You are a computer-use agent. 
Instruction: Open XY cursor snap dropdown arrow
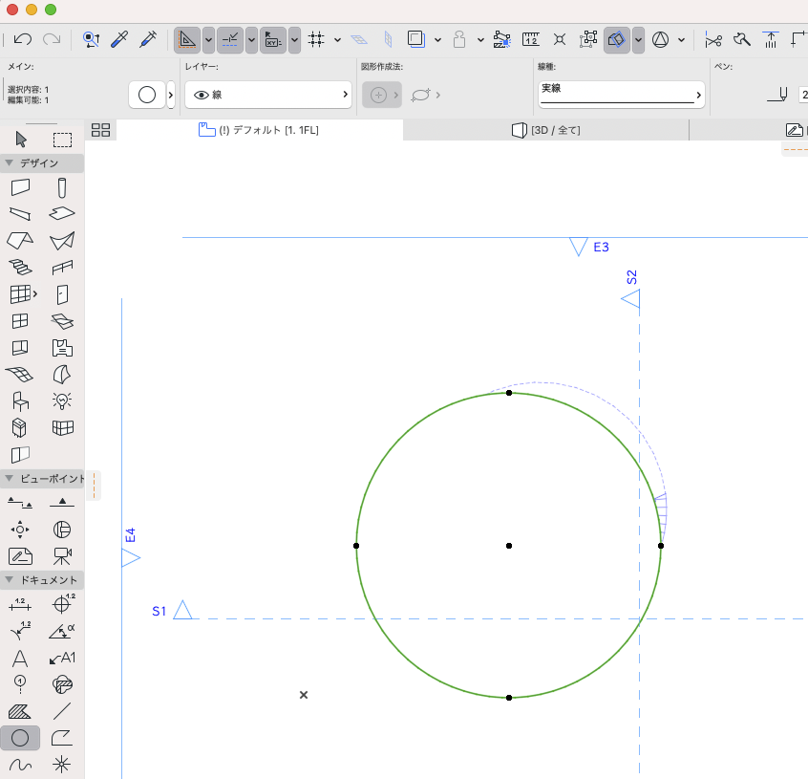tap(294, 40)
